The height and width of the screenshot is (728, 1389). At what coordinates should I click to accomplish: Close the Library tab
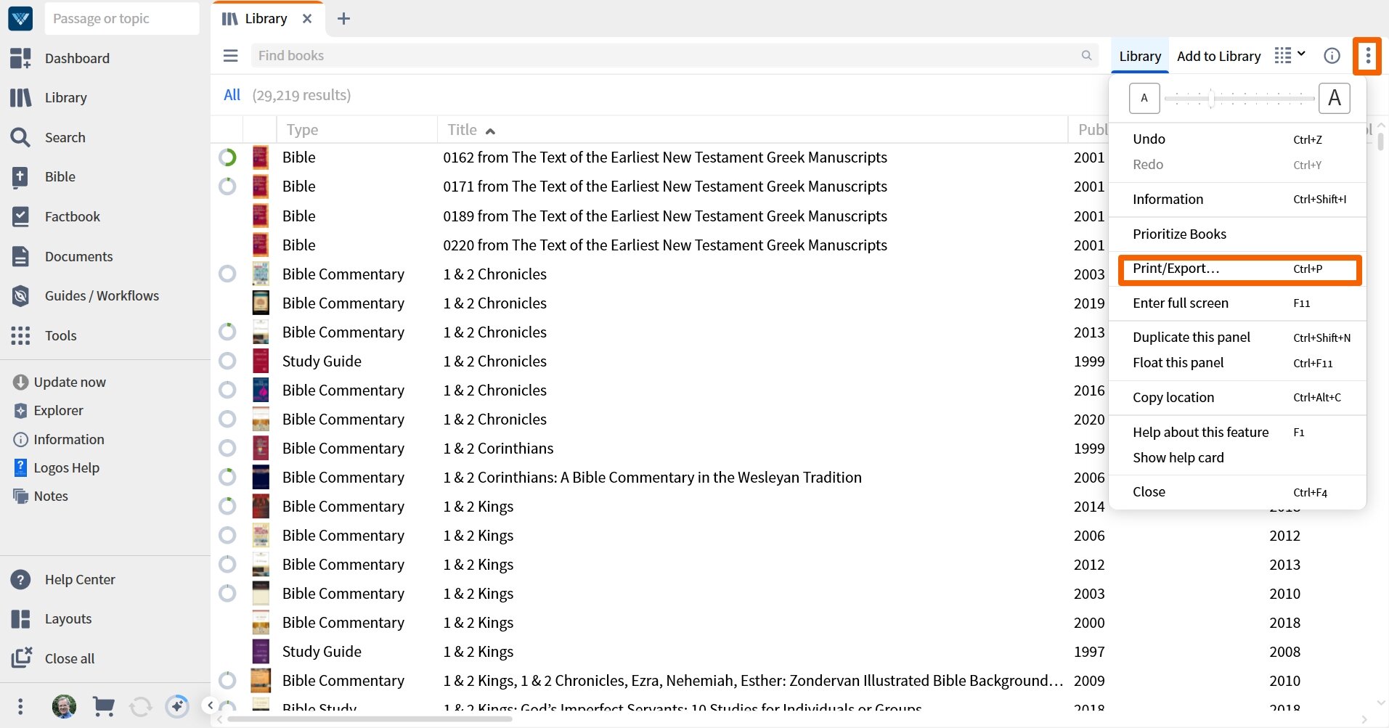point(307,19)
